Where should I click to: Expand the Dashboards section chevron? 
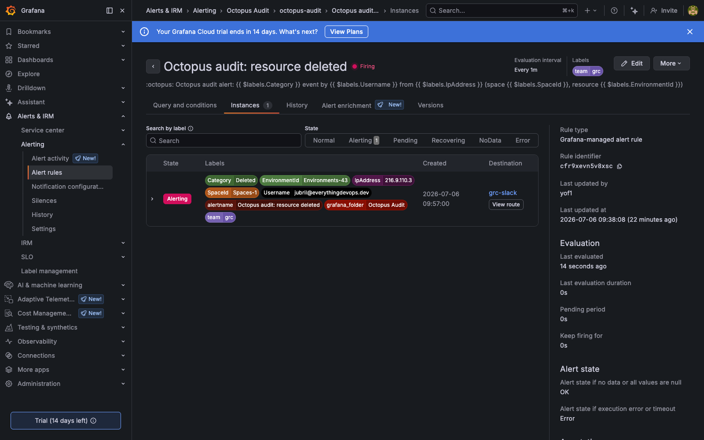point(123,60)
